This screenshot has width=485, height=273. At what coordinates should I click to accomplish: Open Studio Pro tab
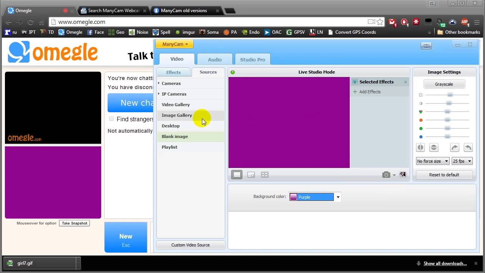pos(252,60)
